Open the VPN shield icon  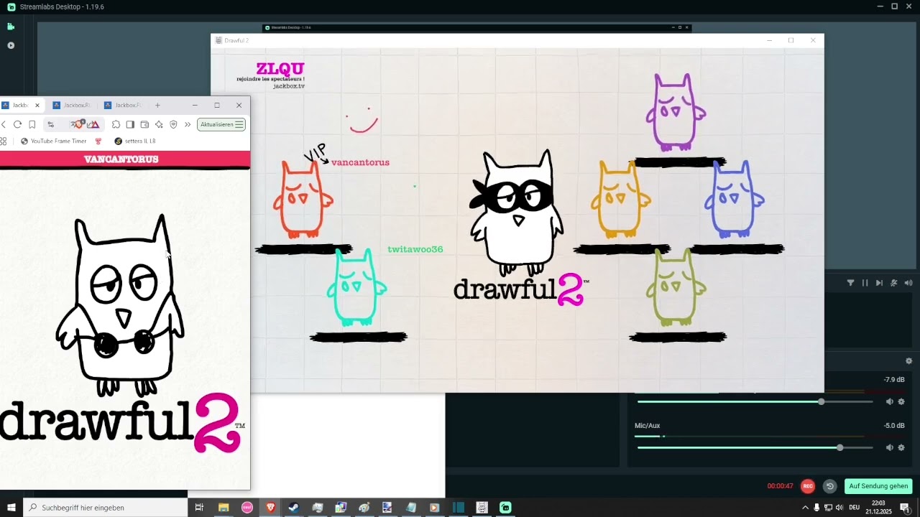[x=173, y=124]
